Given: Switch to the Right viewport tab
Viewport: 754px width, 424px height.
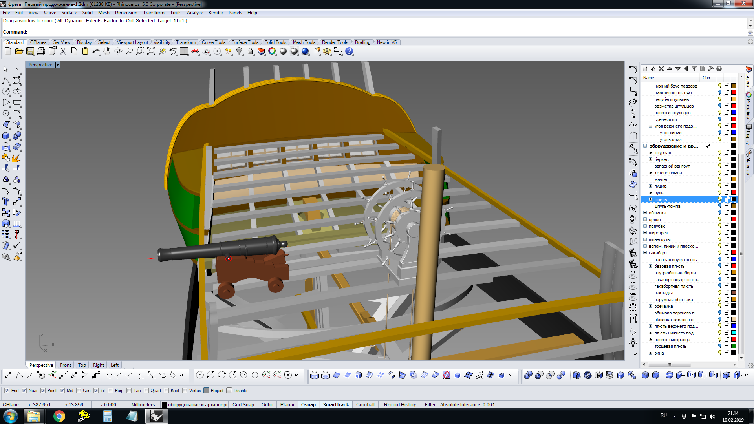Looking at the screenshot, I should coord(99,365).
